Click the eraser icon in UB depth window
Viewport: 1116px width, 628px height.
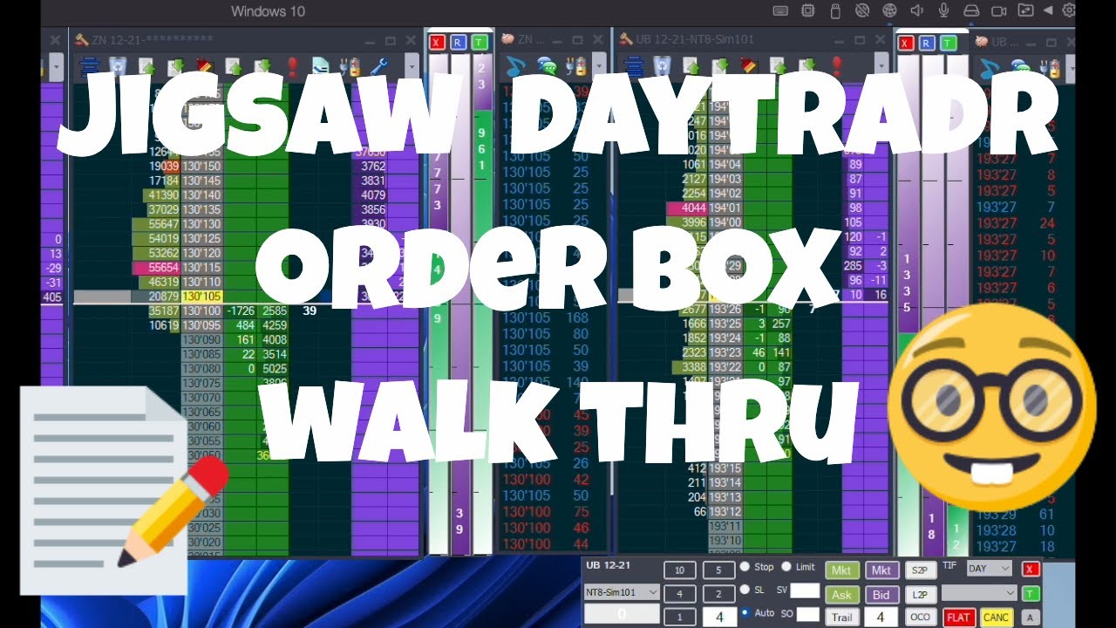pyautogui.click(x=749, y=65)
